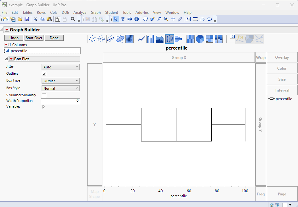298x207 pixels.
Task: Select the Magnifier zoom tool
Action: point(166,19)
